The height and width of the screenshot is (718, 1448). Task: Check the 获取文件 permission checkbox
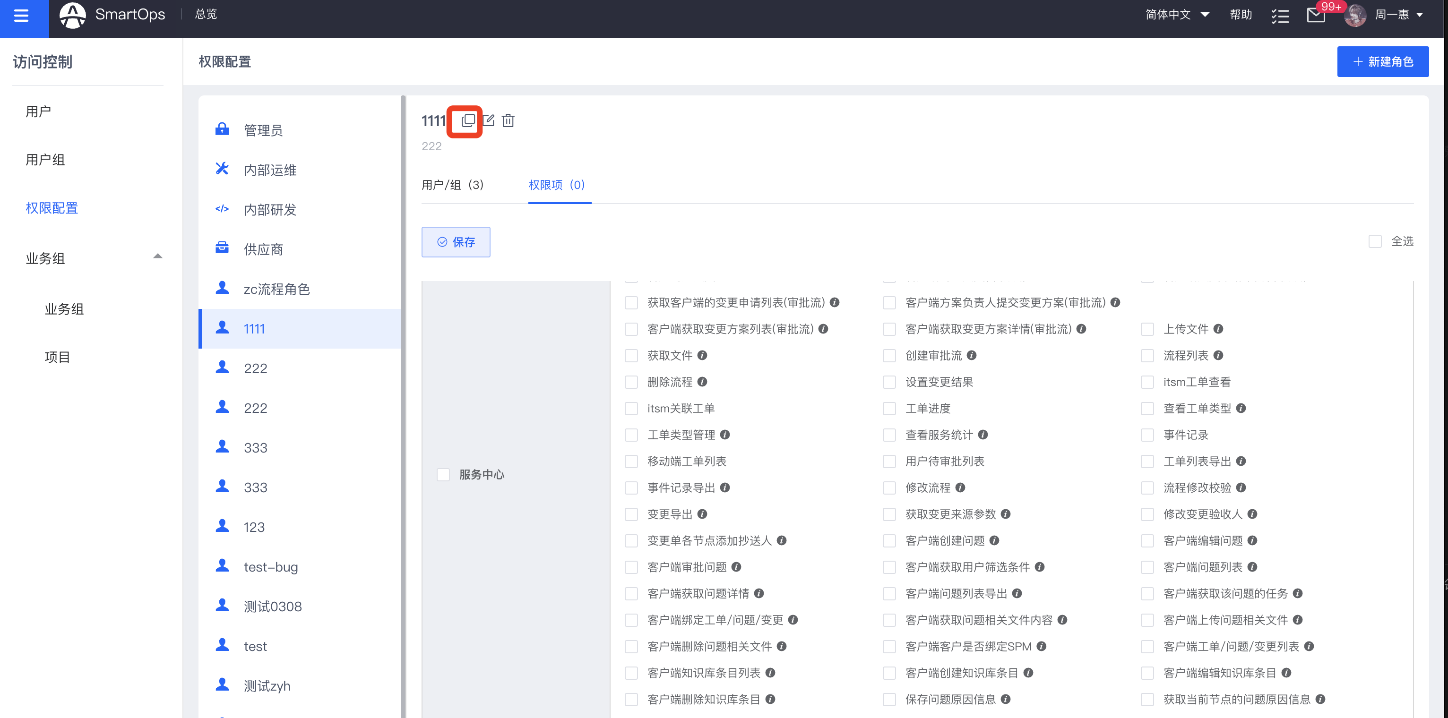pos(631,355)
